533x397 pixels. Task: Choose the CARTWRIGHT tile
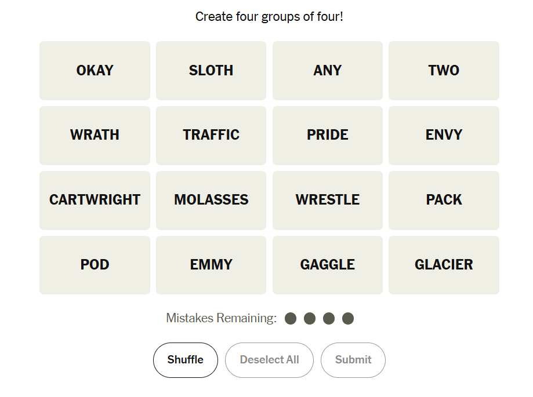[x=95, y=200]
